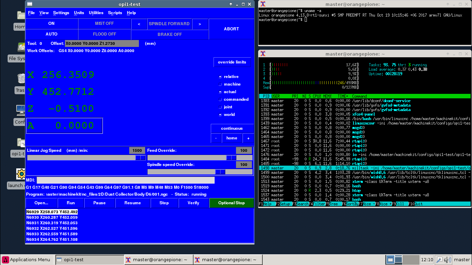472x265 pixels.
Task: Toggle the BRAKE OFF spindle brake button
Action: 170,35
